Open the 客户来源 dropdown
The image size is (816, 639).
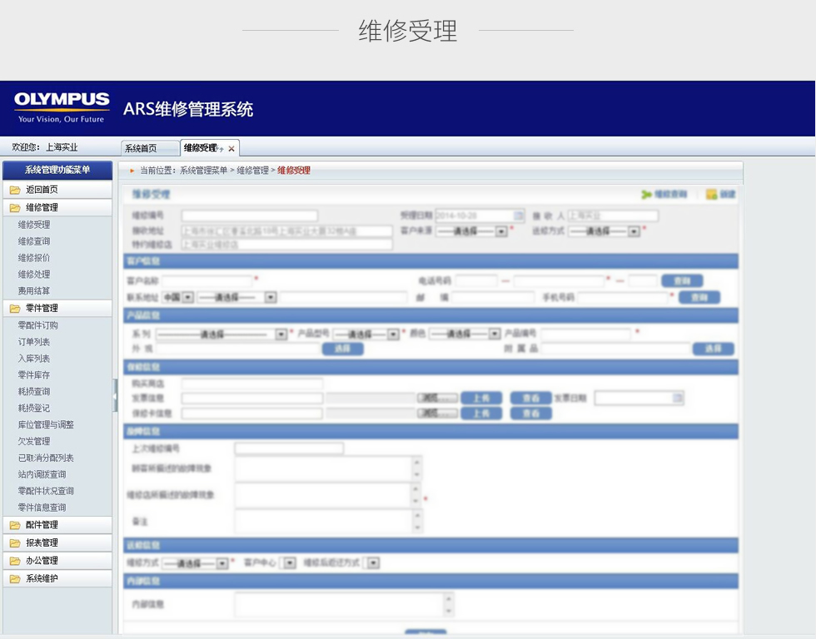point(501,231)
